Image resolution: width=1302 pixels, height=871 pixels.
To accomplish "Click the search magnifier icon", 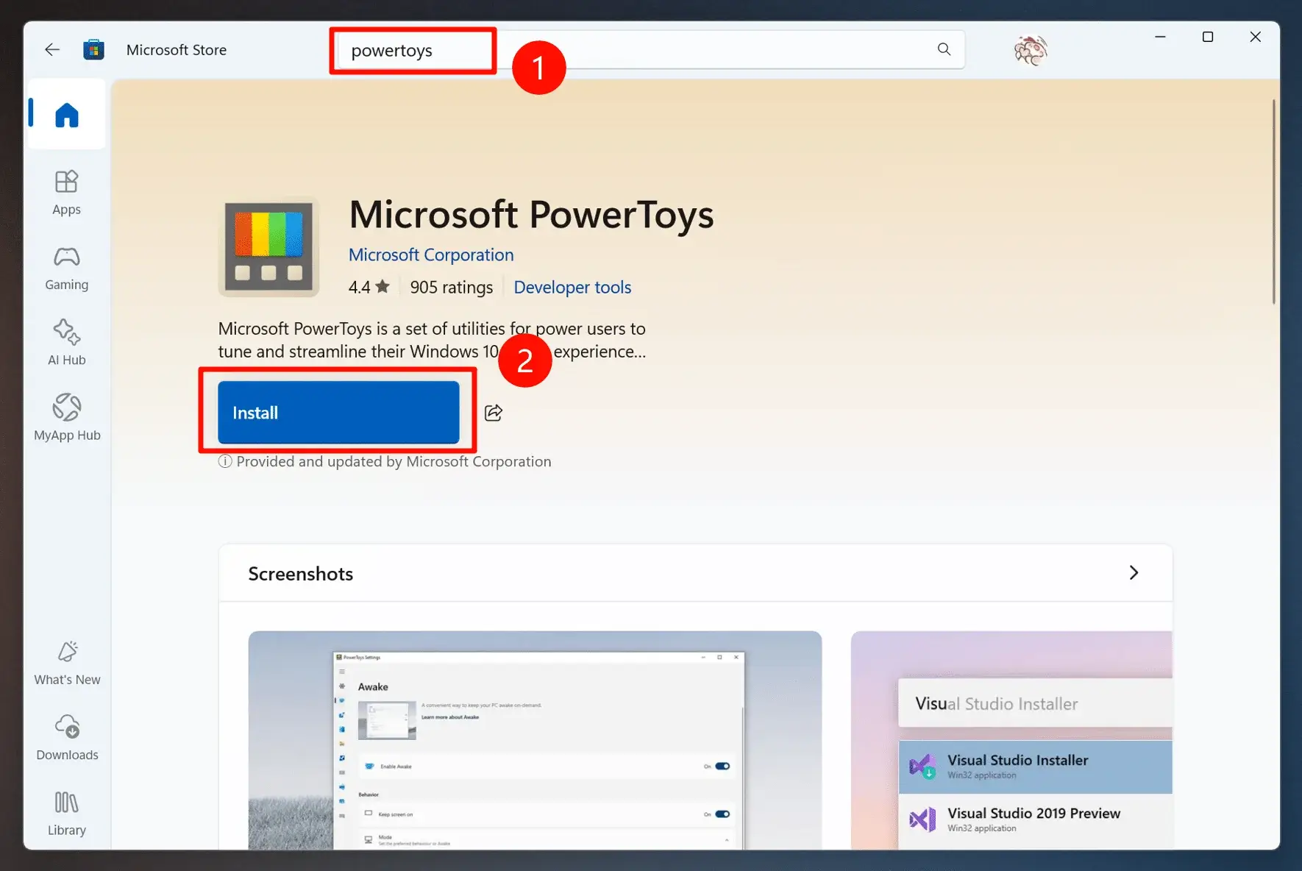I will (944, 49).
